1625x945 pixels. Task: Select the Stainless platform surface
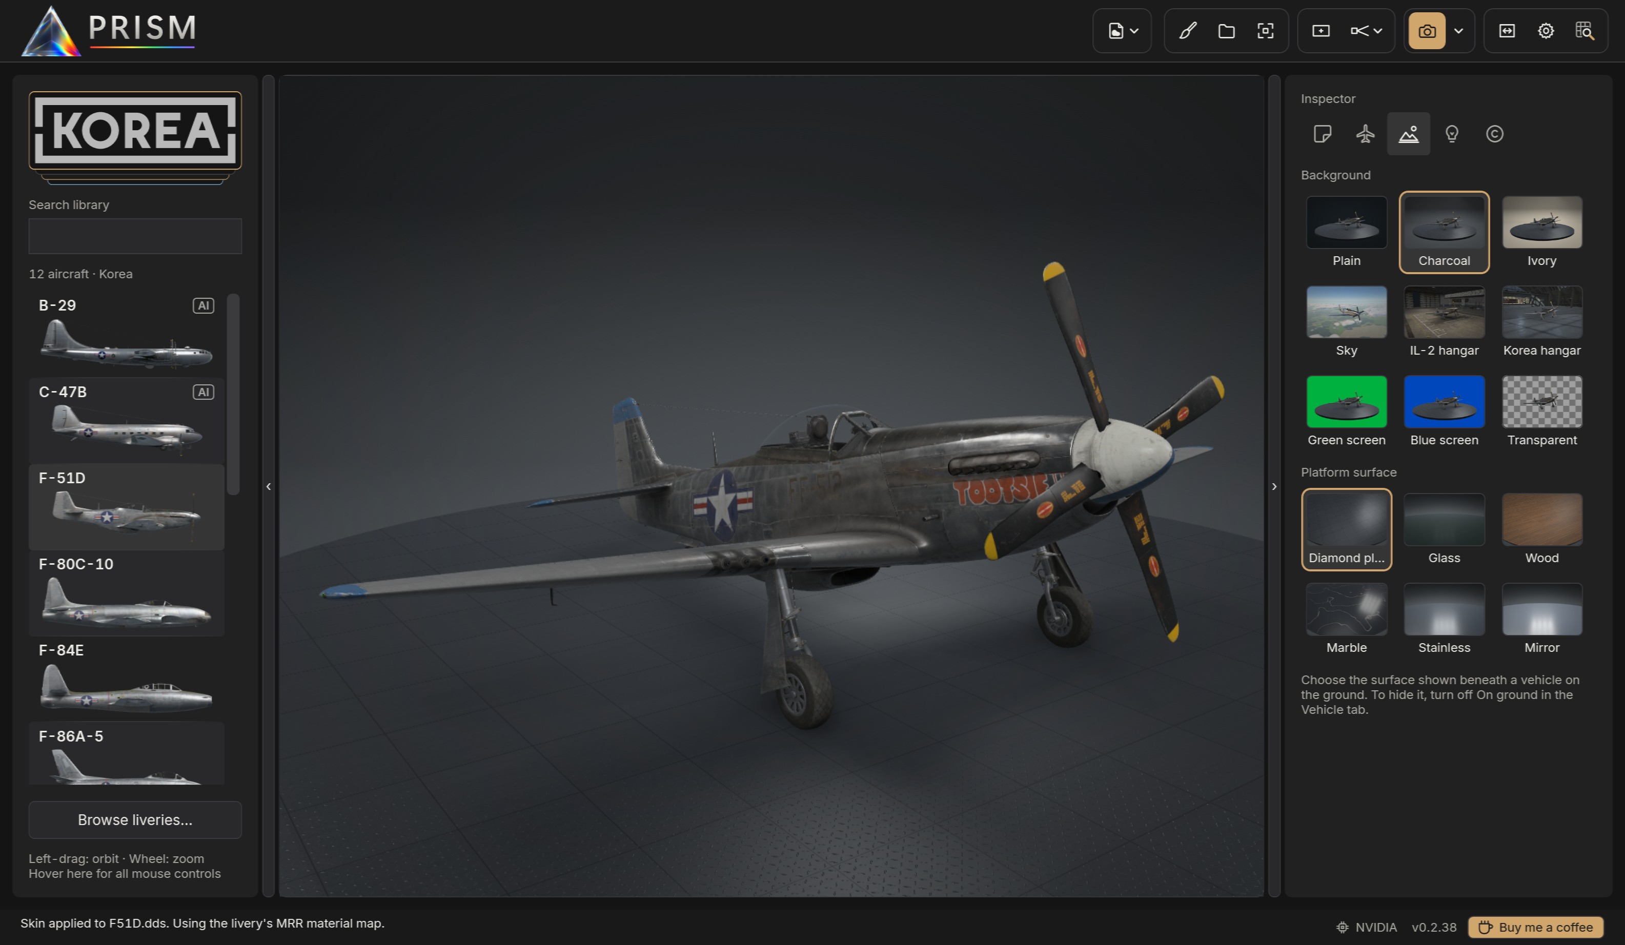point(1444,619)
